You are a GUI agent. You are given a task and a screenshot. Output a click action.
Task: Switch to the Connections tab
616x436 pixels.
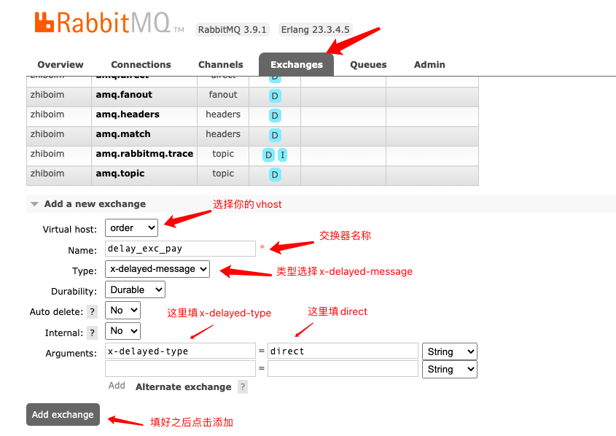pyautogui.click(x=141, y=64)
